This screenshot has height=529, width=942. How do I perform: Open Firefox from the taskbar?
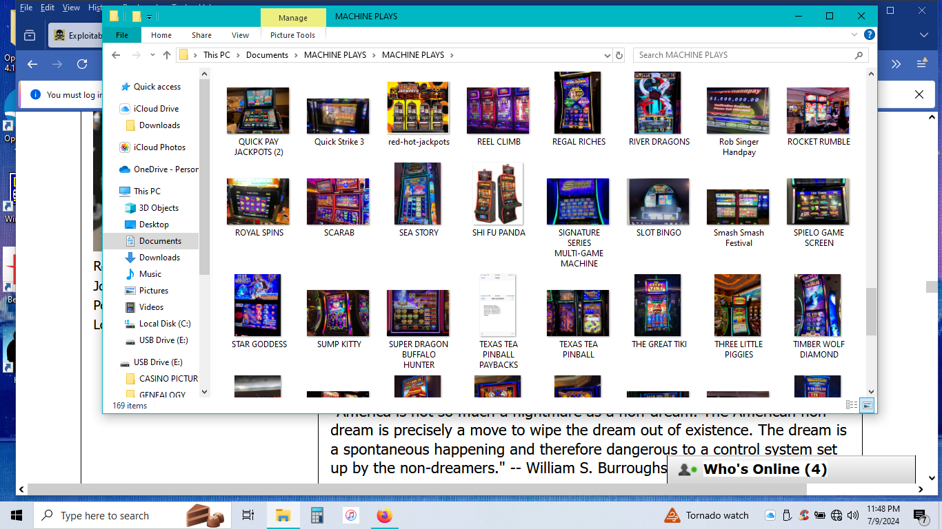(x=384, y=515)
